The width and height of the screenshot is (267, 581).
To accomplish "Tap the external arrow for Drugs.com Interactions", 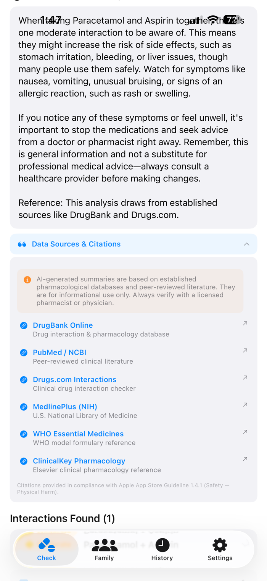I will click(x=245, y=377).
